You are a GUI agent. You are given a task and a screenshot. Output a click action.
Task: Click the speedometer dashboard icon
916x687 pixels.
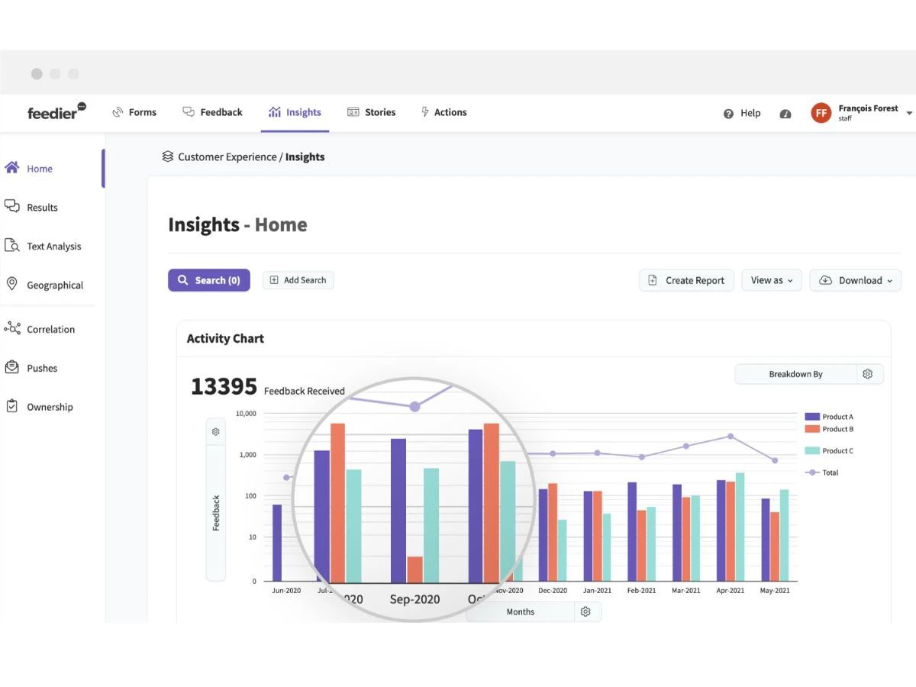pos(785,114)
